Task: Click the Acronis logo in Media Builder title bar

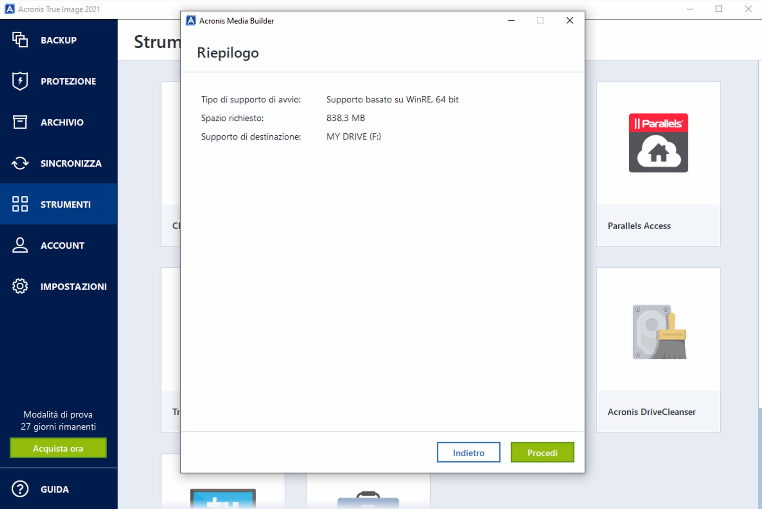Action: click(191, 21)
